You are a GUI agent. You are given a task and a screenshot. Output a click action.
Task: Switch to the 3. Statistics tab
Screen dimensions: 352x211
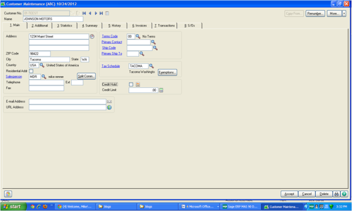(x=65, y=26)
